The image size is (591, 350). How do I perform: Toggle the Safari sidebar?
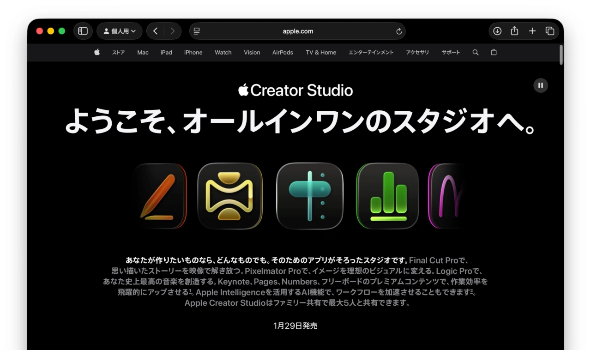point(83,30)
